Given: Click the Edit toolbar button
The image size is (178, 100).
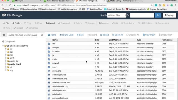Looking at the screenshot, I should 115,23.
